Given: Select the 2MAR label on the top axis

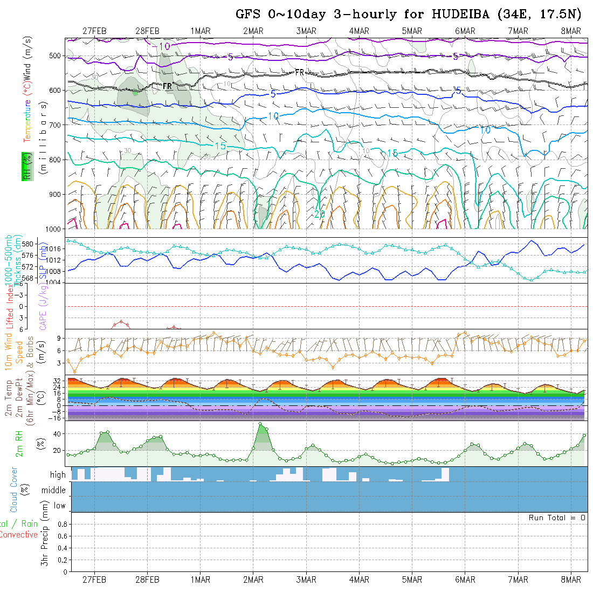Looking at the screenshot, I should coord(253,31).
